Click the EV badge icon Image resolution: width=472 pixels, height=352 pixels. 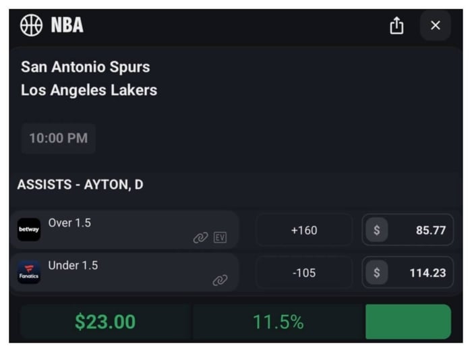220,237
